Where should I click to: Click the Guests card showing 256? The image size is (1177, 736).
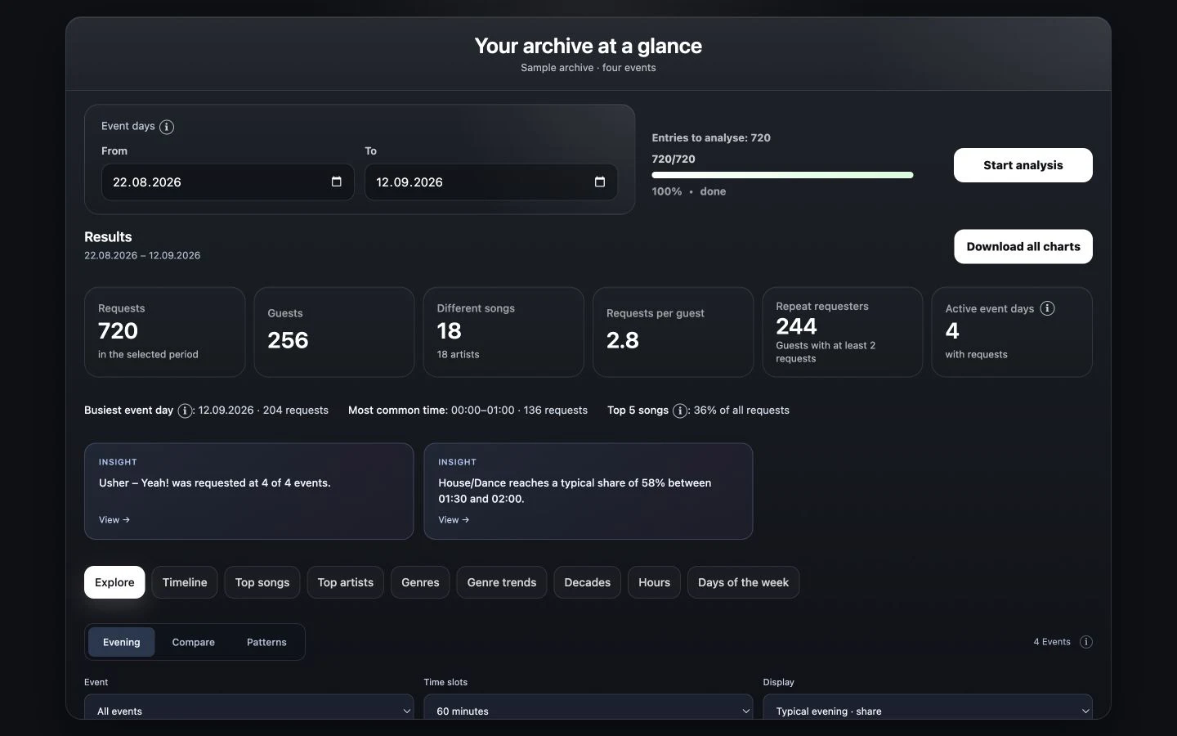[334, 332]
